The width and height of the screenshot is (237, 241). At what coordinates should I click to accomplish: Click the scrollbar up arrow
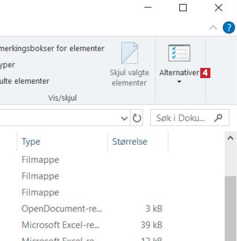point(230,138)
